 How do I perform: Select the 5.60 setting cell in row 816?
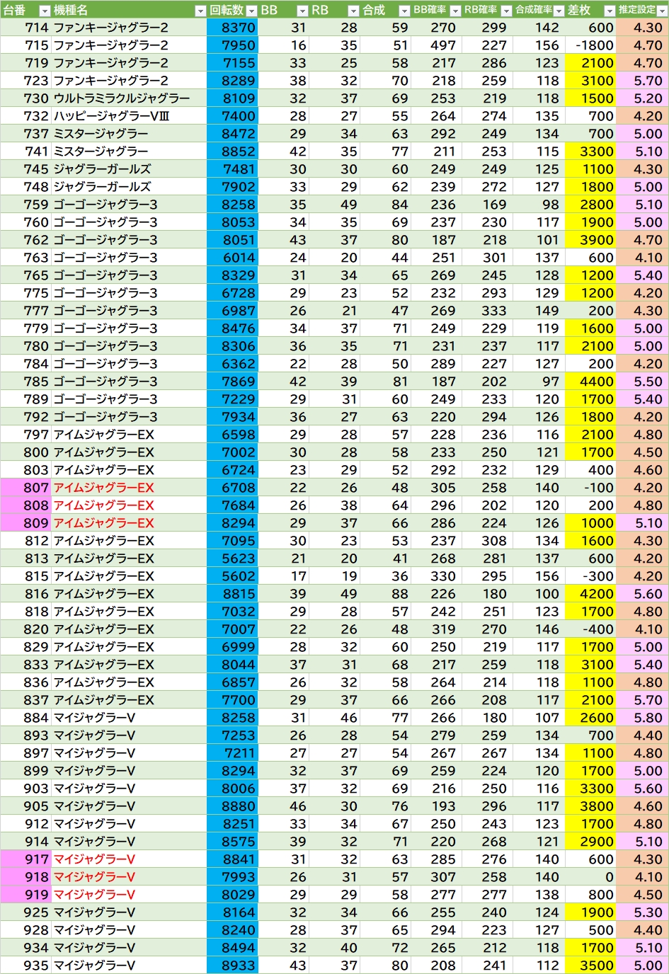click(642, 594)
